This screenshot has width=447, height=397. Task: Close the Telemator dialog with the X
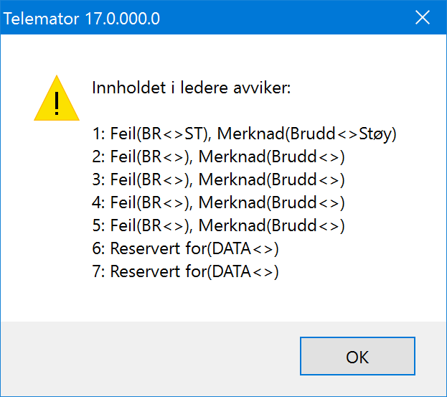(x=422, y=18)
